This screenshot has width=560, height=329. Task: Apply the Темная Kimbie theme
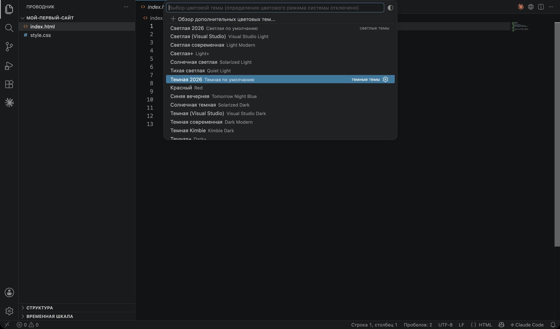[x=280, y=131]
